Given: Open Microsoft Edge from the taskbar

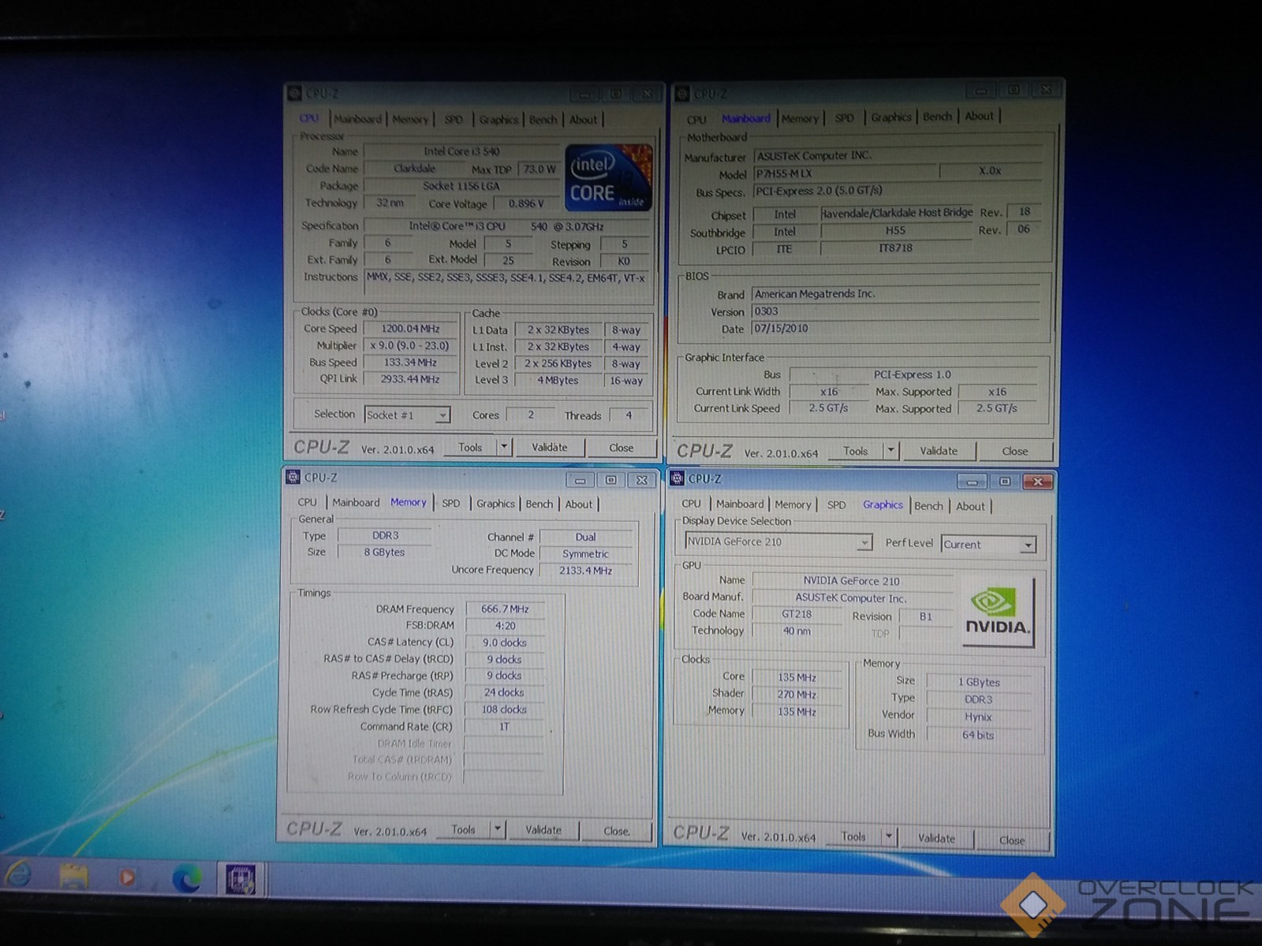Looking at the screenshot, I should coord(186,877).
